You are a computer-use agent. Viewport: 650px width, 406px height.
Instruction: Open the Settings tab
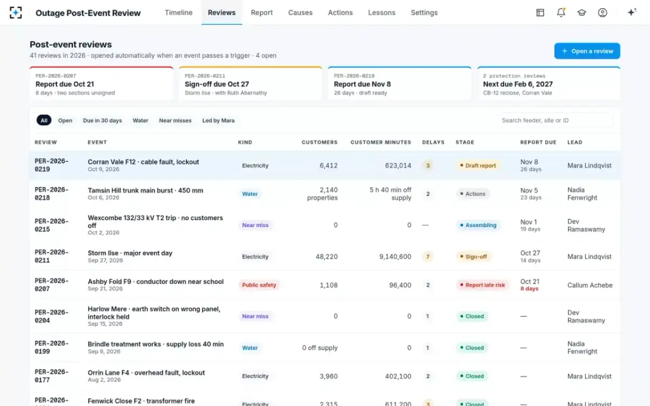pos(424,12)
